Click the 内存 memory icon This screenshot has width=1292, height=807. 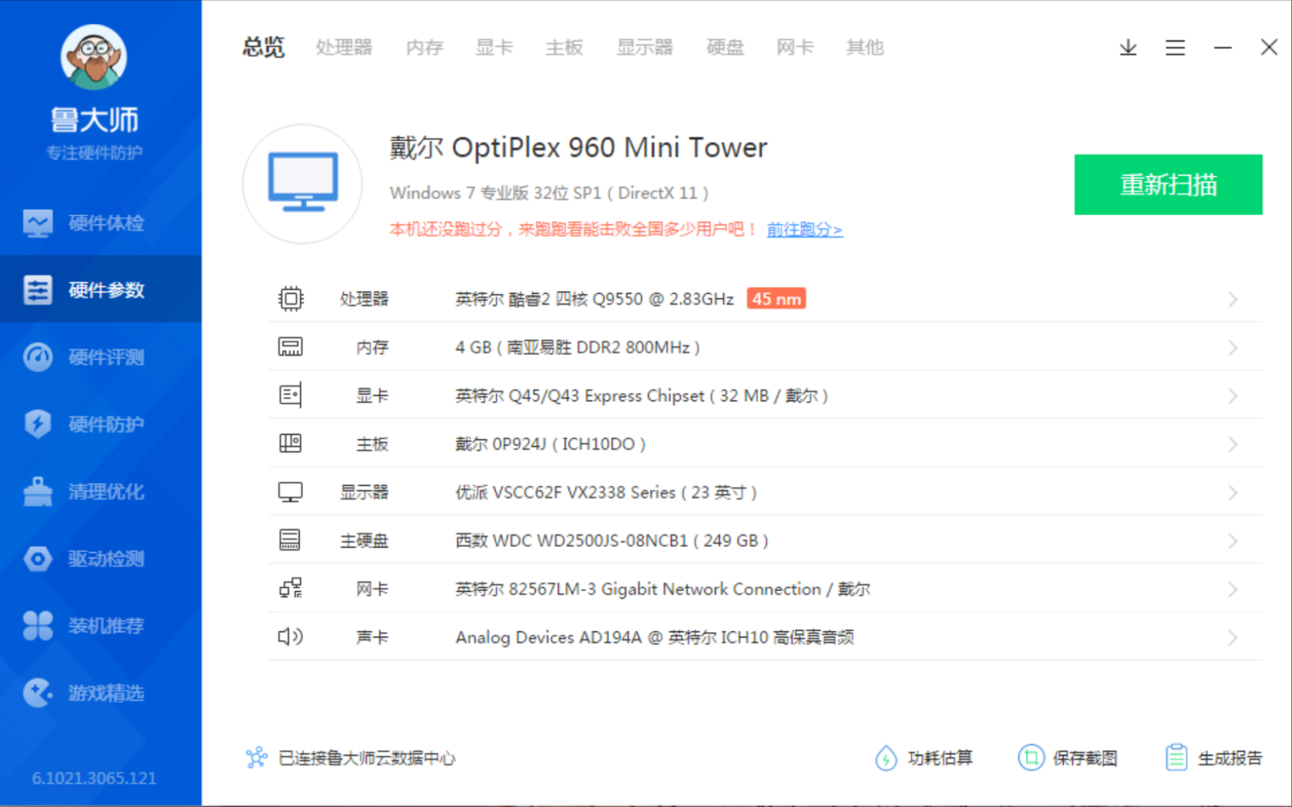click(291, 347)
